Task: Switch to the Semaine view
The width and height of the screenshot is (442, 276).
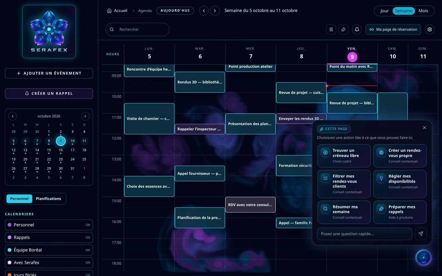Action: click(404, 11)
